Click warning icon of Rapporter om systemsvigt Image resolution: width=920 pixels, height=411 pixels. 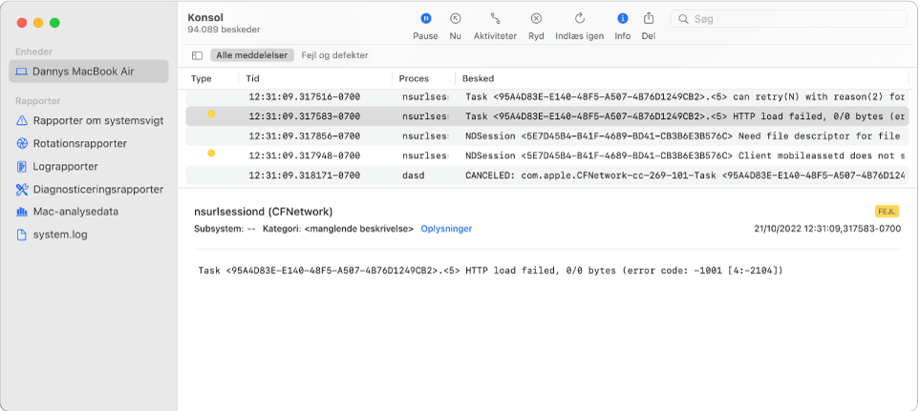22,120
